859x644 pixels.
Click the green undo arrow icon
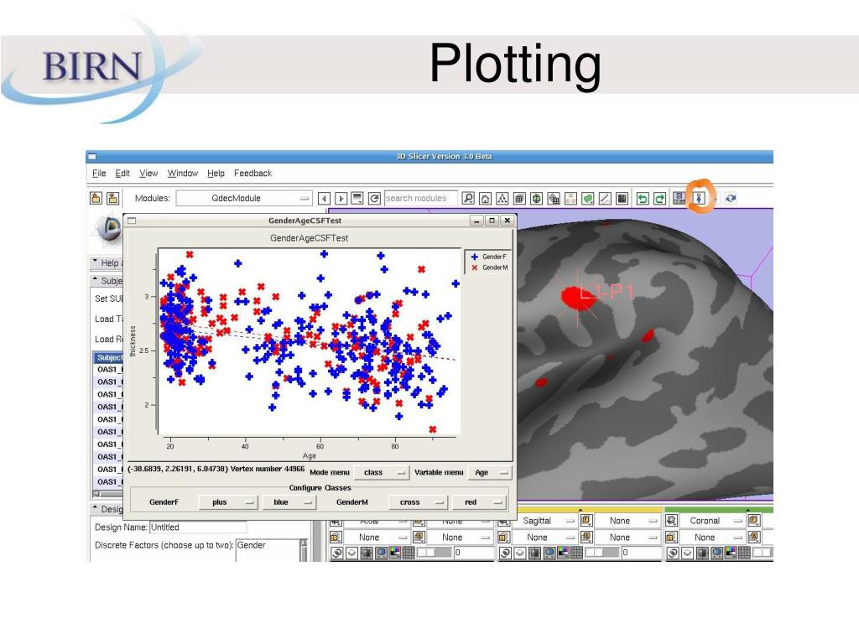coord(643,198)
